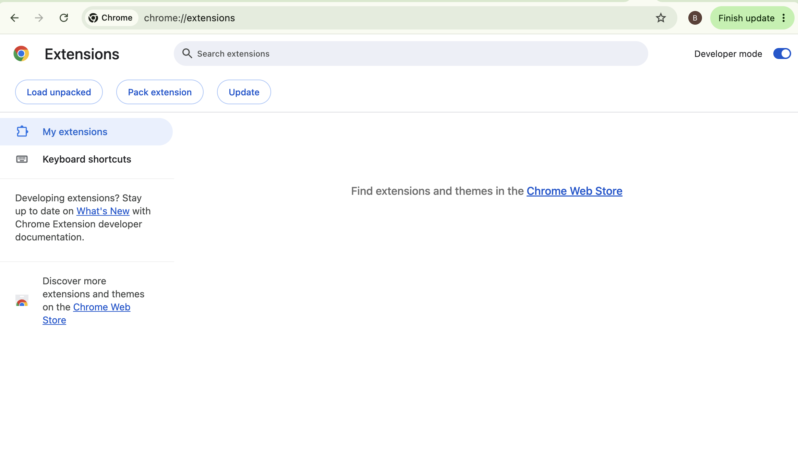The width and height of the screenshot is (798, 474).
Task: Turn off Developer mode toggle
Action: click(x=782, y=54)
